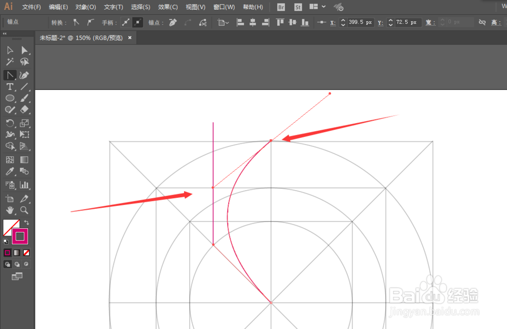Choose the Ellipse tool
Viewport: 507px width, 329px height.
click(x=10, y=98)
